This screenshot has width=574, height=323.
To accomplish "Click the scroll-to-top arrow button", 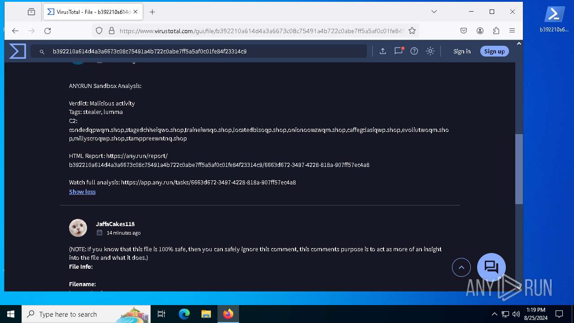I will 461,268.
